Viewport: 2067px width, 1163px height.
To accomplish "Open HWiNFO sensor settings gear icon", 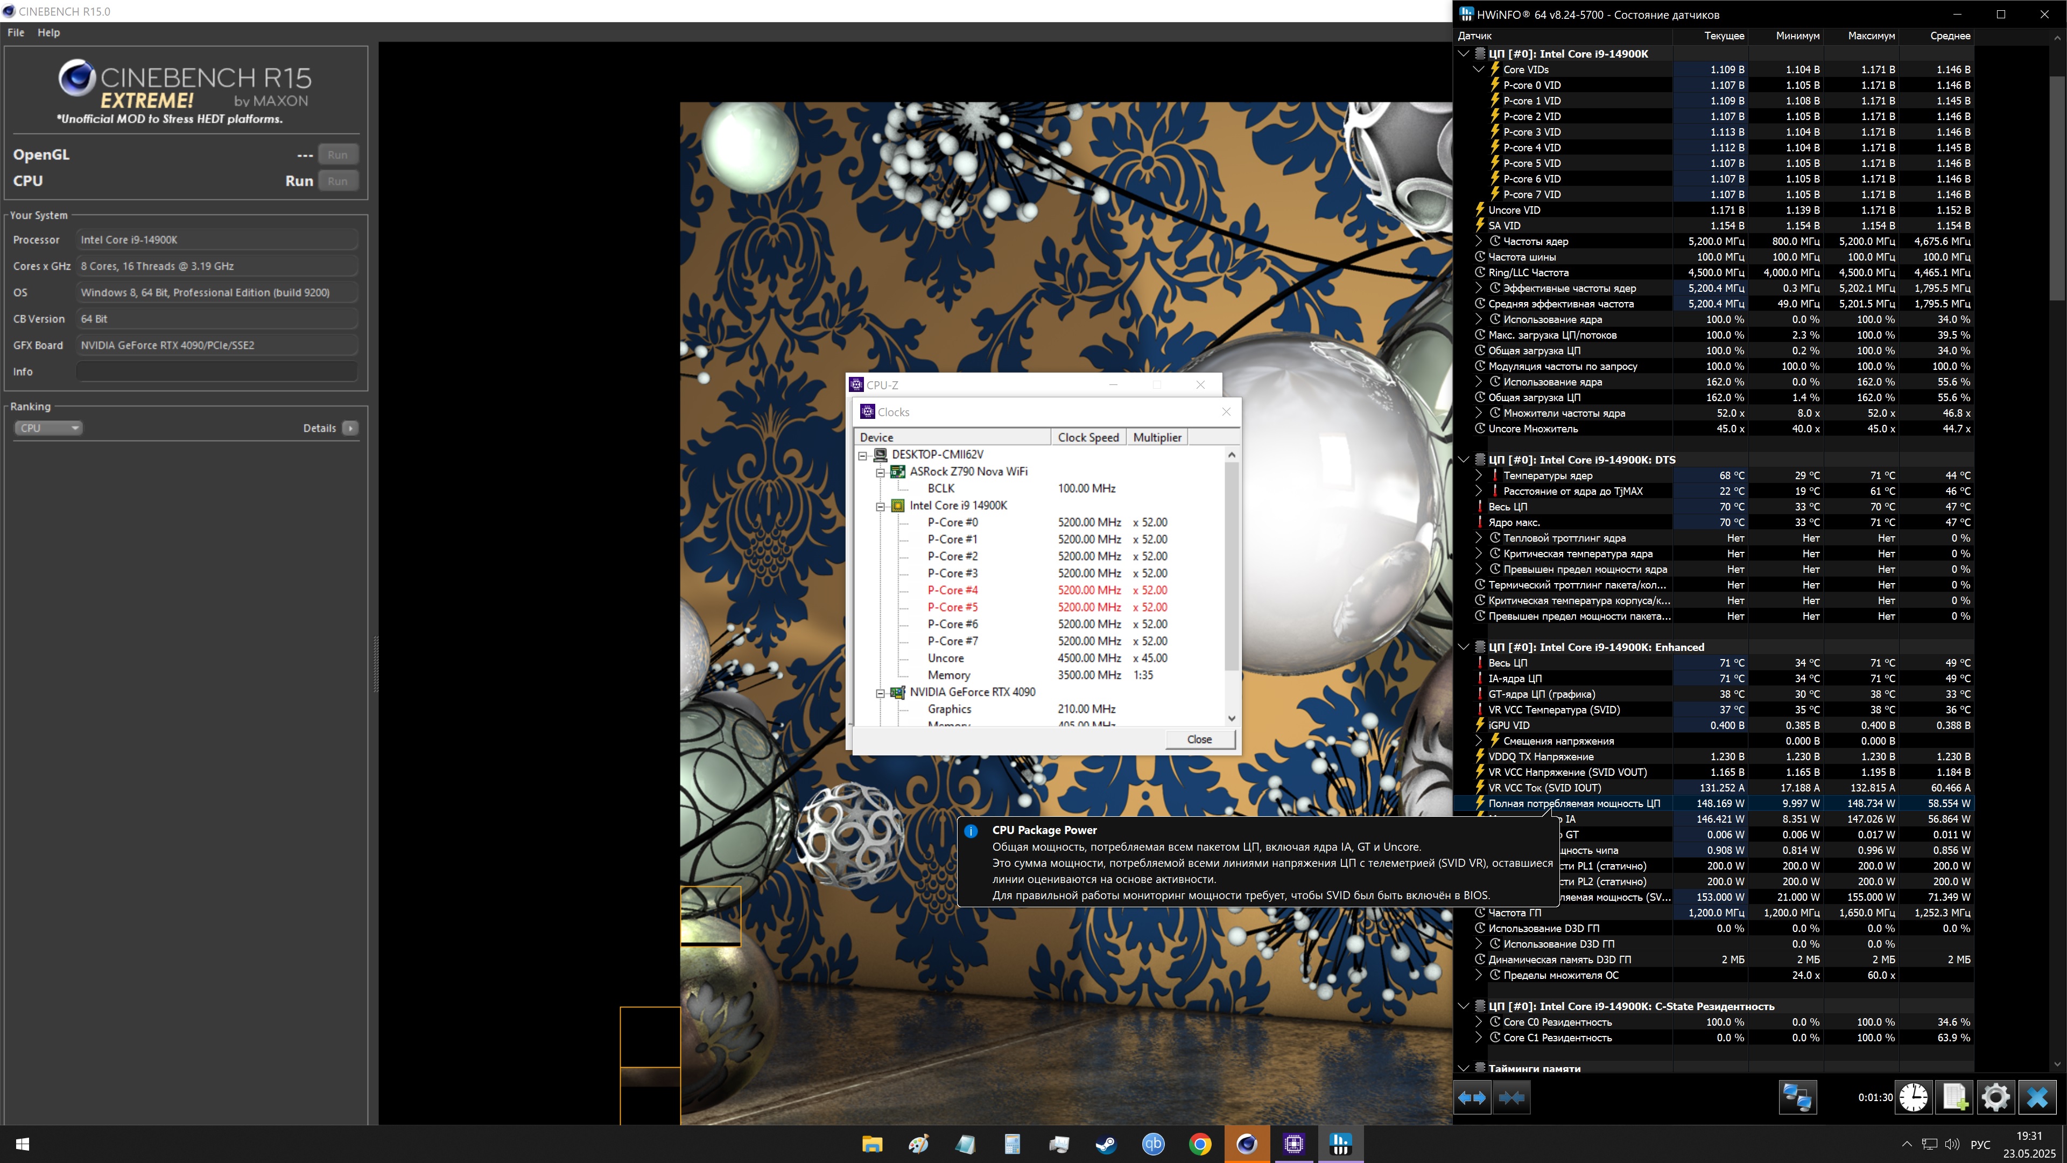I will tap(1995, 1097).
